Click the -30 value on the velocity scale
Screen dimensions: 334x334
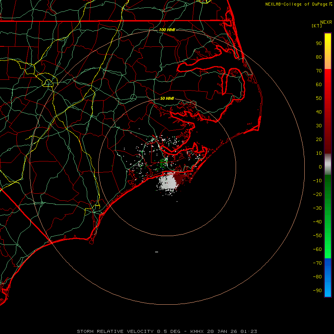click(x=317, y=208)
